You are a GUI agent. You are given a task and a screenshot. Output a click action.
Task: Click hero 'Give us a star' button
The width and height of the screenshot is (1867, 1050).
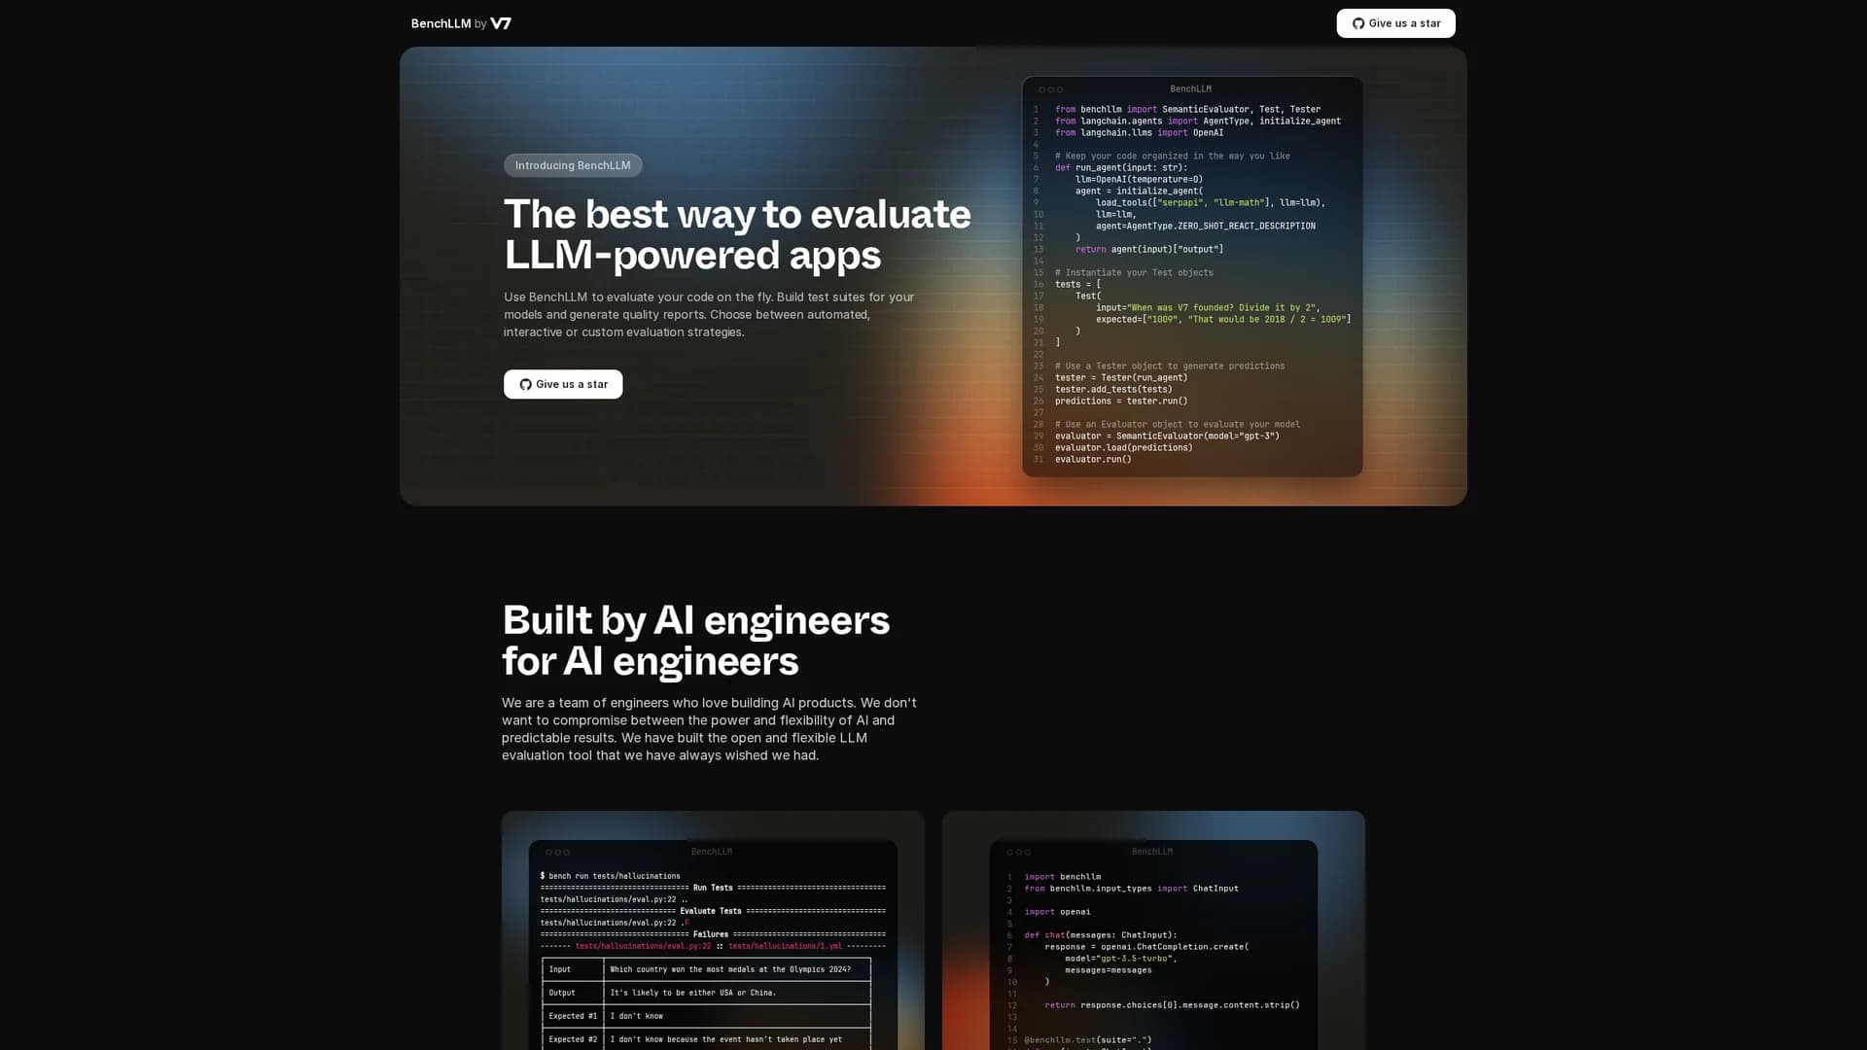click(563, 384)
